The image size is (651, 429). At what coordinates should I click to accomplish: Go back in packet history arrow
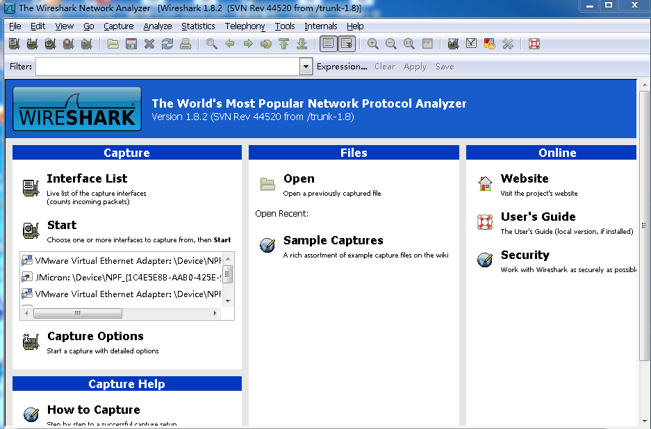click(x=230, y=44)
